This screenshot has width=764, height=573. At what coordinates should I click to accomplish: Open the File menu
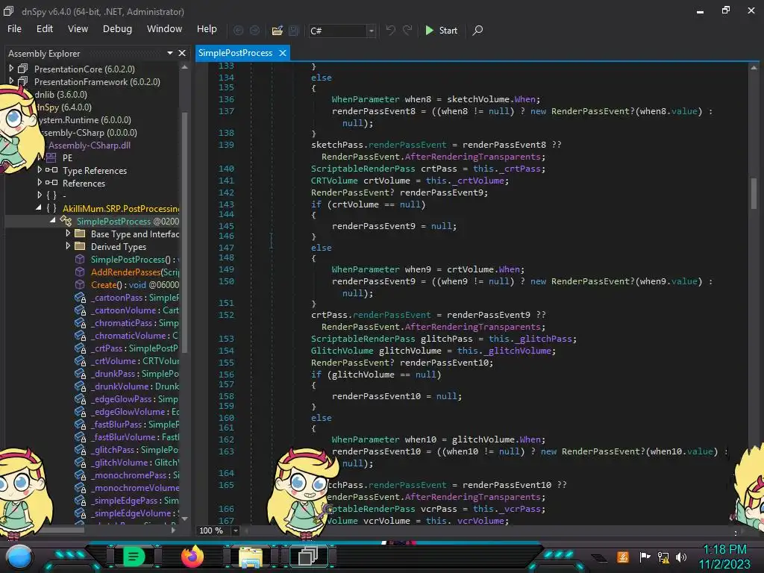tap(14, 29)
